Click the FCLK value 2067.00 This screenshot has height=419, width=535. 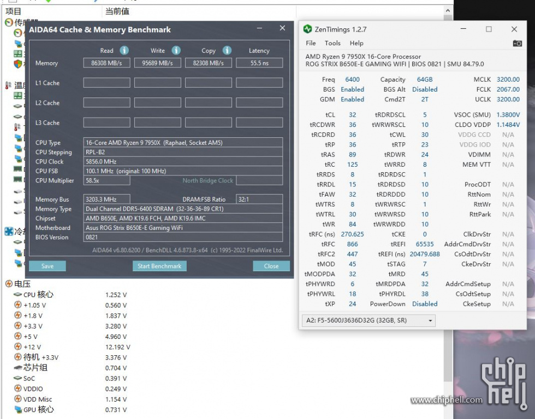(x=508, y=89)
